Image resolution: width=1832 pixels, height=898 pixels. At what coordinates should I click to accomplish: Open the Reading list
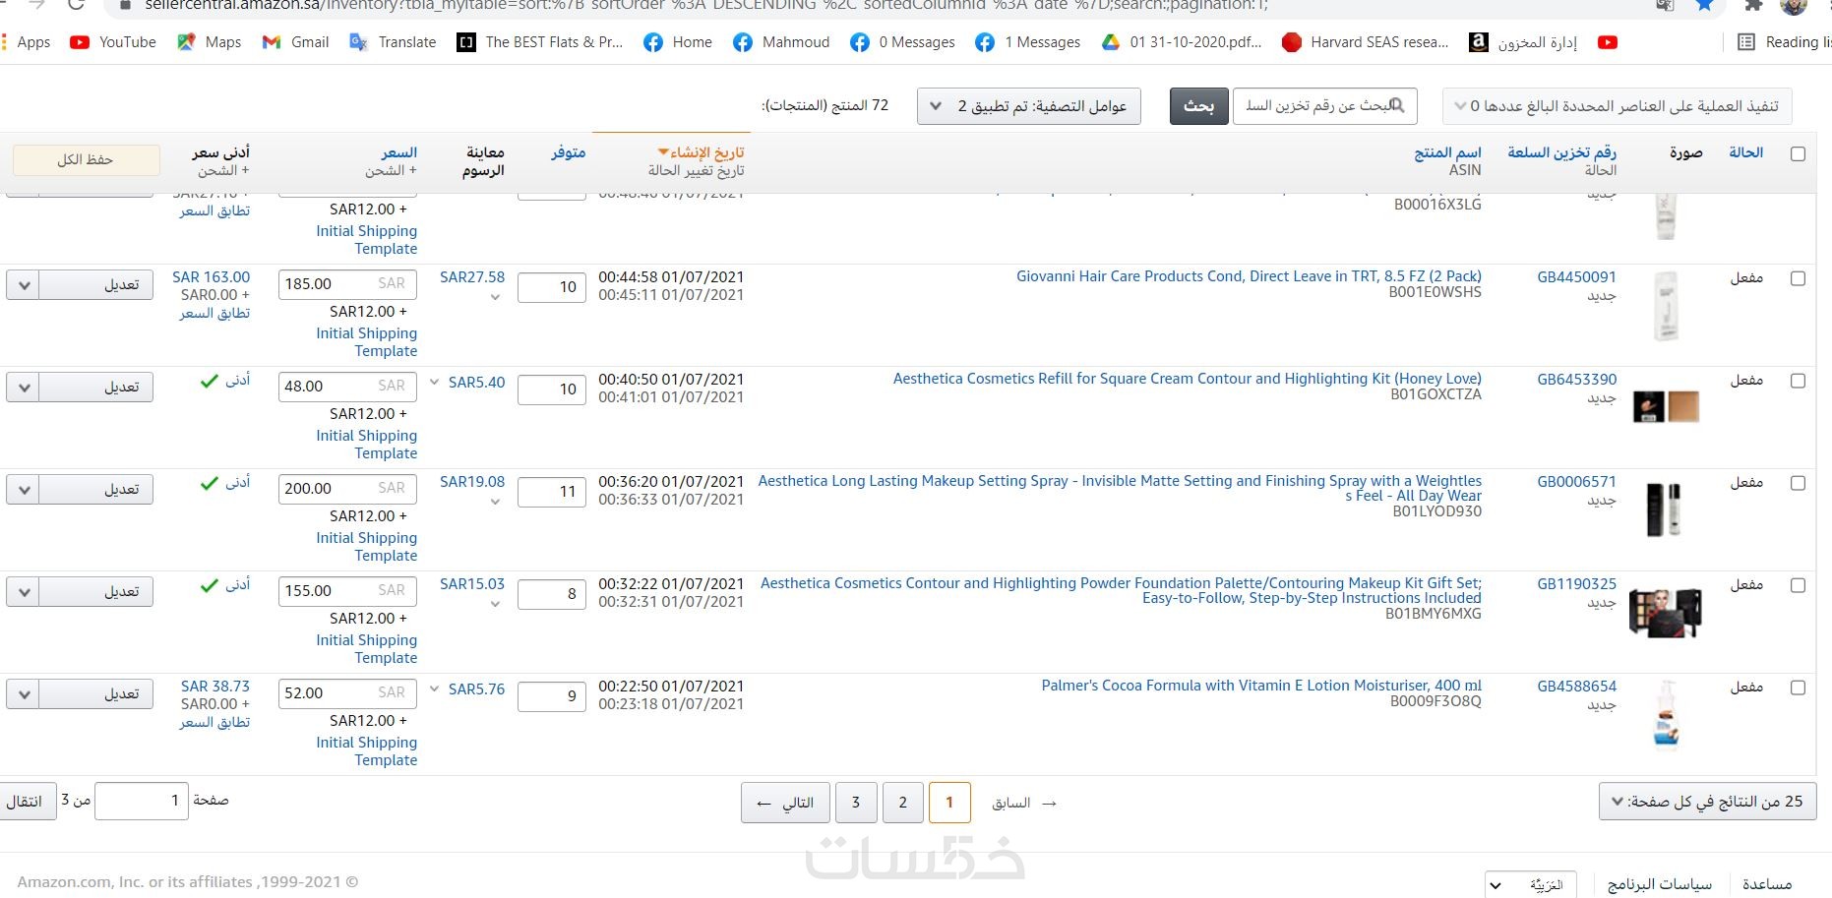pyautogui.click(x=1784, y=42)
